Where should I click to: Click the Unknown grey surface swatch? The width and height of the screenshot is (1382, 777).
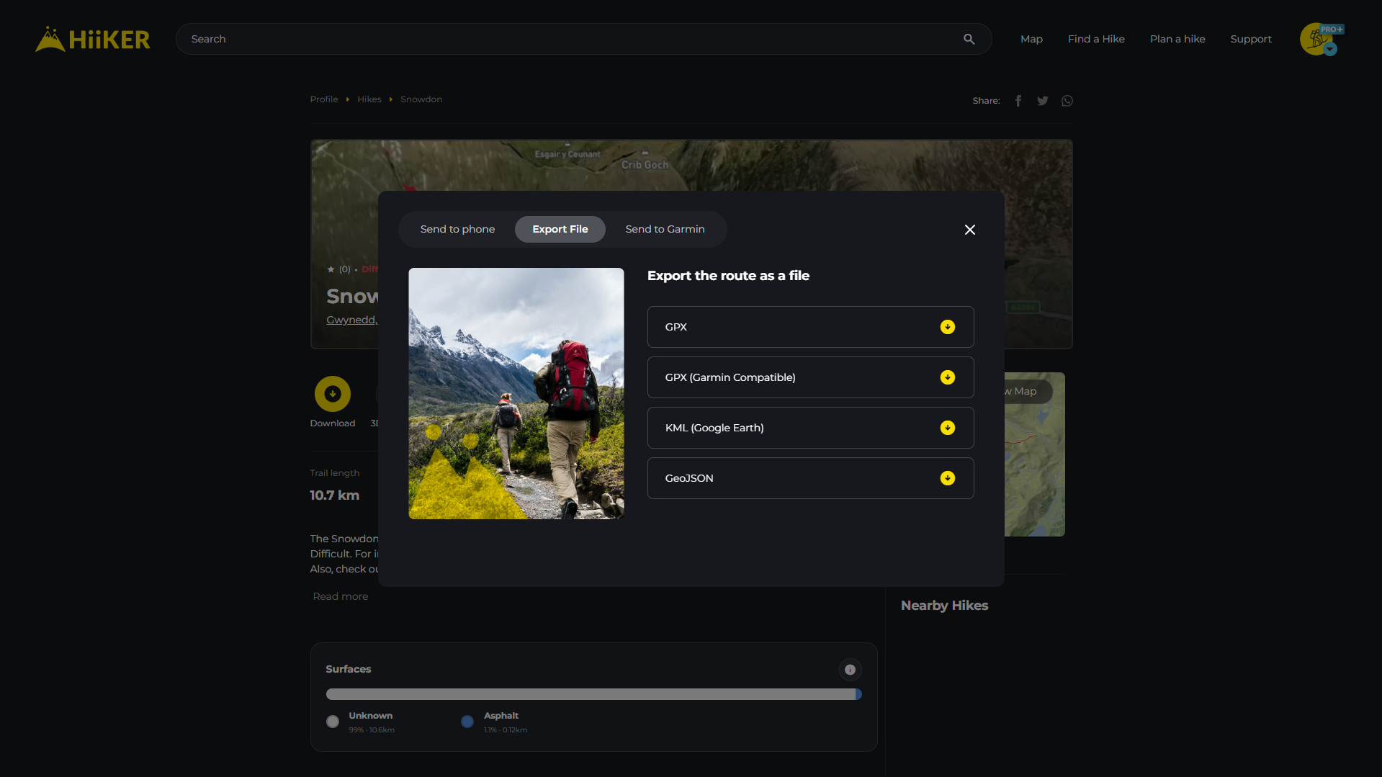coord(333,722)
